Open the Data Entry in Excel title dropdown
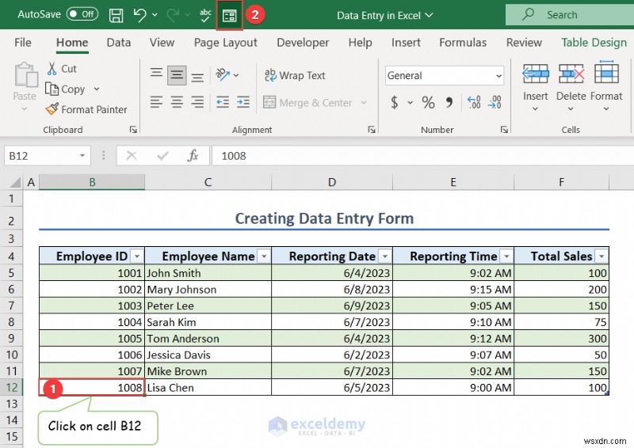Image resolution: width=634 pixels, height=448 pixels. tap(429, 15)
